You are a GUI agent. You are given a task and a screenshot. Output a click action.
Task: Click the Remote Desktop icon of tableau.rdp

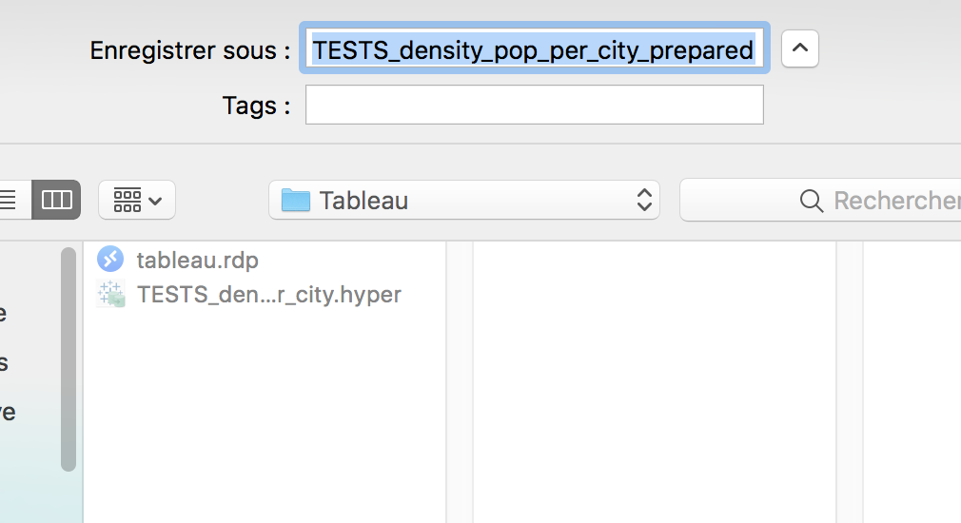pos(110,259)
